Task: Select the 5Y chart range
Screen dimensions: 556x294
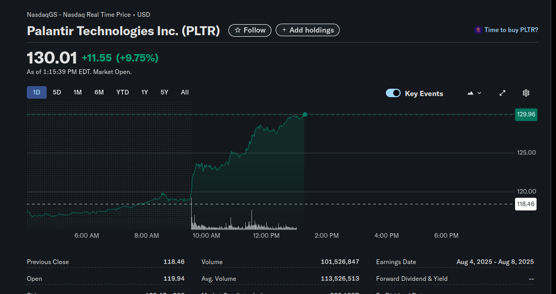Action: [x=164, y=92]
